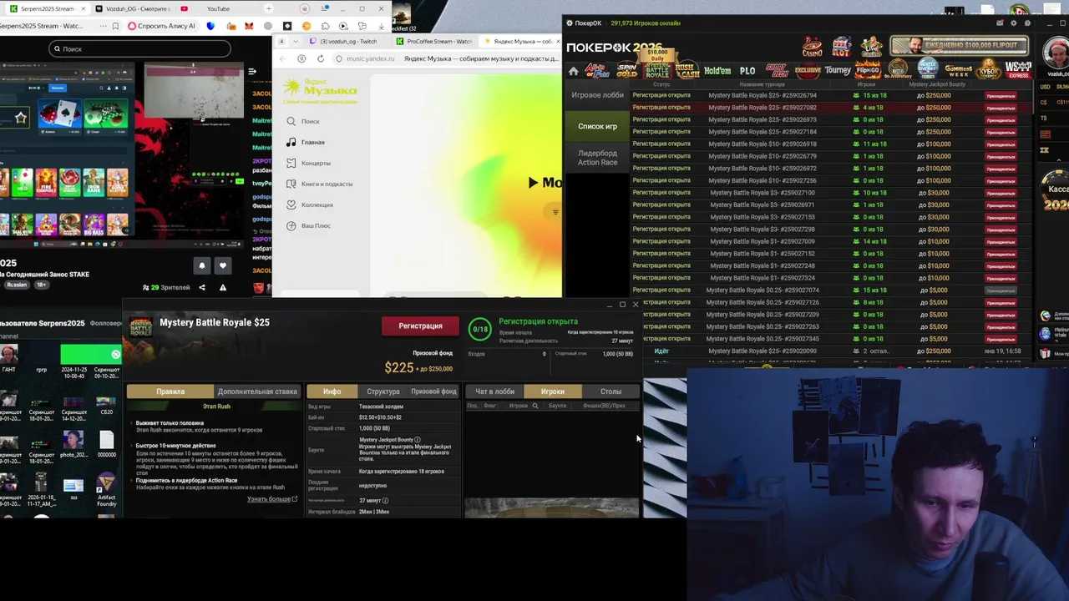
Task: Click player search magnifier icon
Action: (535, 406)
